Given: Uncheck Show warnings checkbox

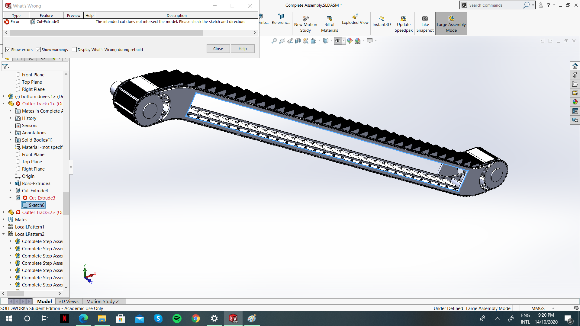Looking at the screenshot, I should click(x=38, y=50).
